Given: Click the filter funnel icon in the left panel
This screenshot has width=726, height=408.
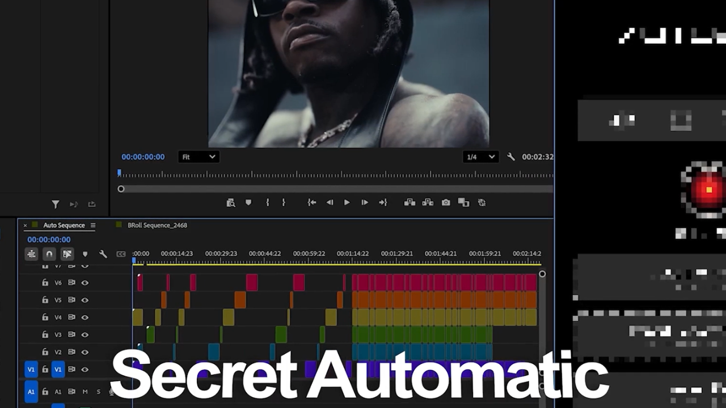Looking at the screenshot, I should tap(56, 204).
